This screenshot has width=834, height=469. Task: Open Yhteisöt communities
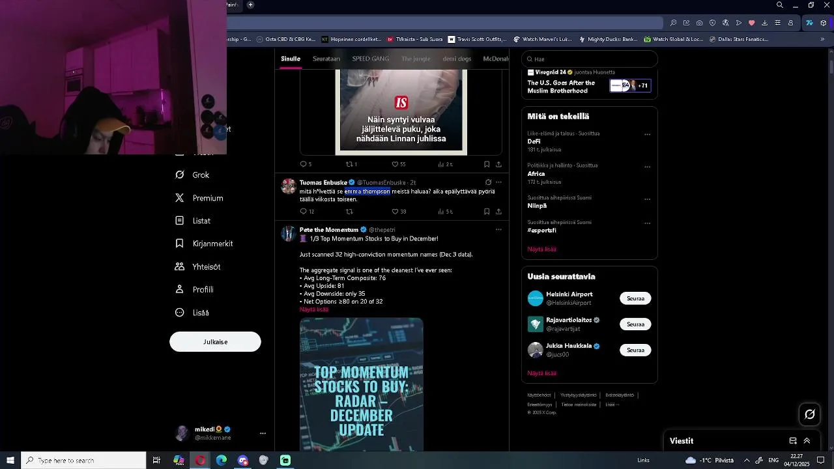pos(198,266)
